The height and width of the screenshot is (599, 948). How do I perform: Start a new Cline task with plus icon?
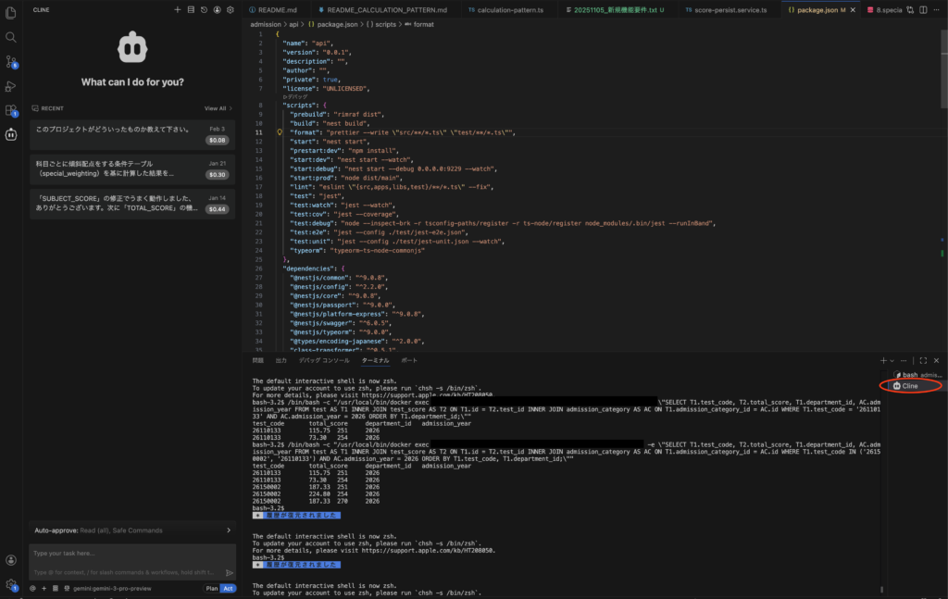178,9
